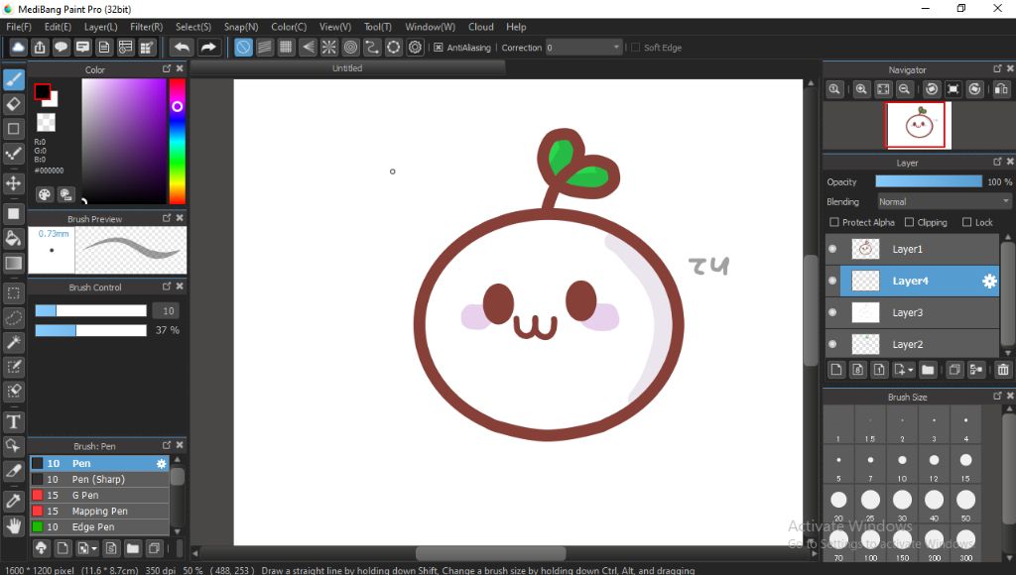This screenshot has width=1016, height=575.
Task: Select the Bucket fill tool
Action: [x=14, y=238]
